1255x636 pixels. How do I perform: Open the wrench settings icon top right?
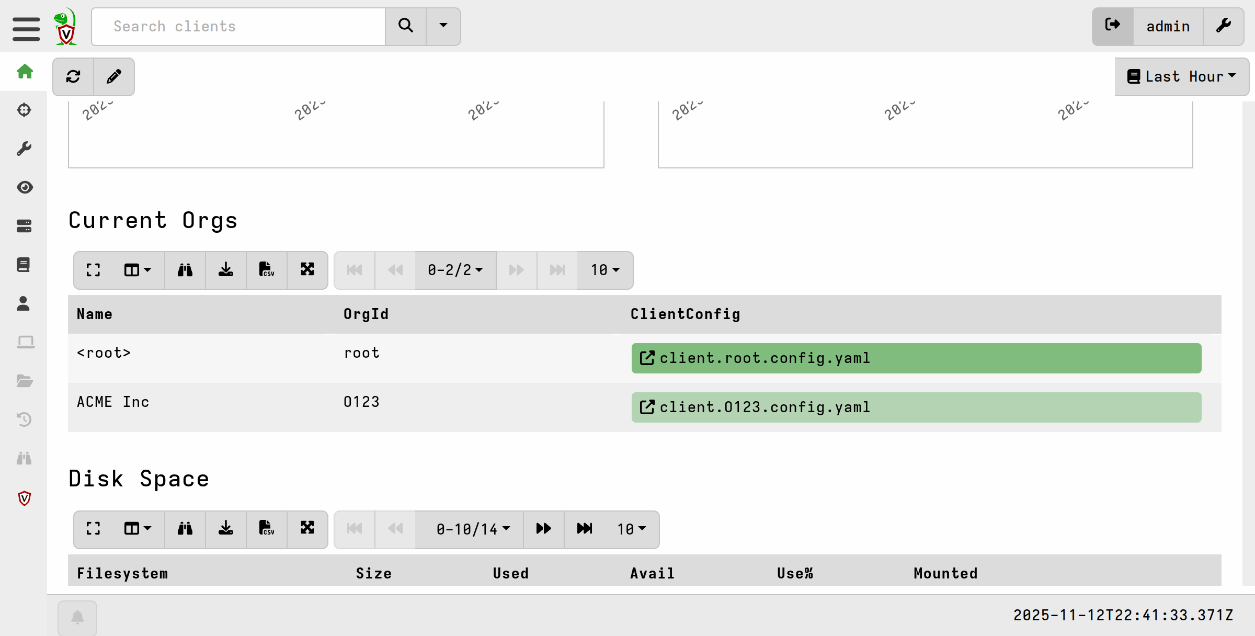(x=1224, y=25)
